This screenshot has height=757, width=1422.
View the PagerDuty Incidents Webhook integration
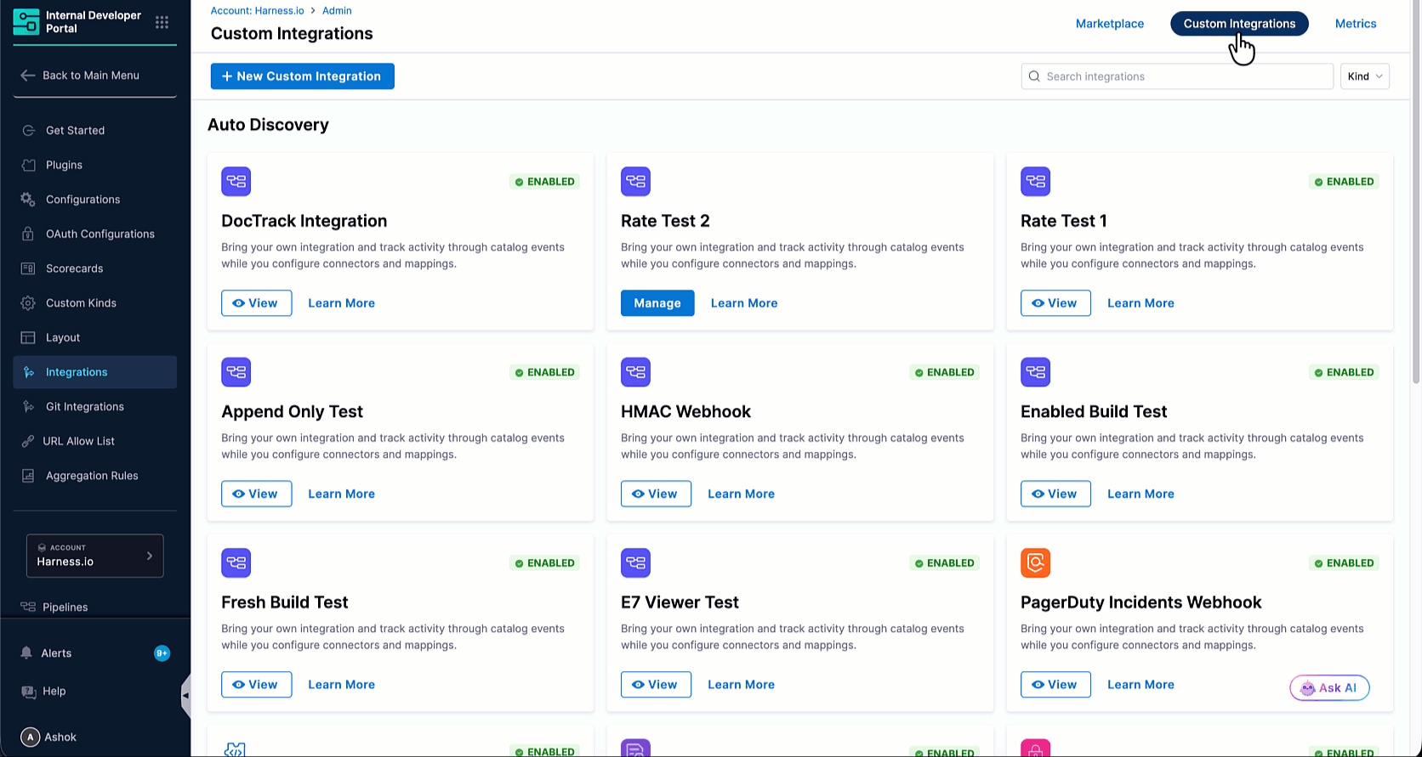(x=1055, y=685)
